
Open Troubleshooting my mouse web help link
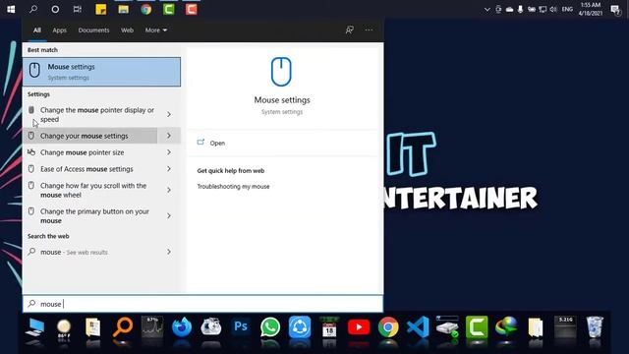click(233, 186)
